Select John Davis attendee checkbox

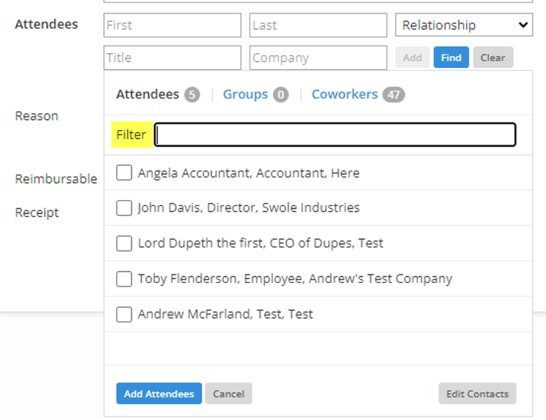(x=124, y=208)
